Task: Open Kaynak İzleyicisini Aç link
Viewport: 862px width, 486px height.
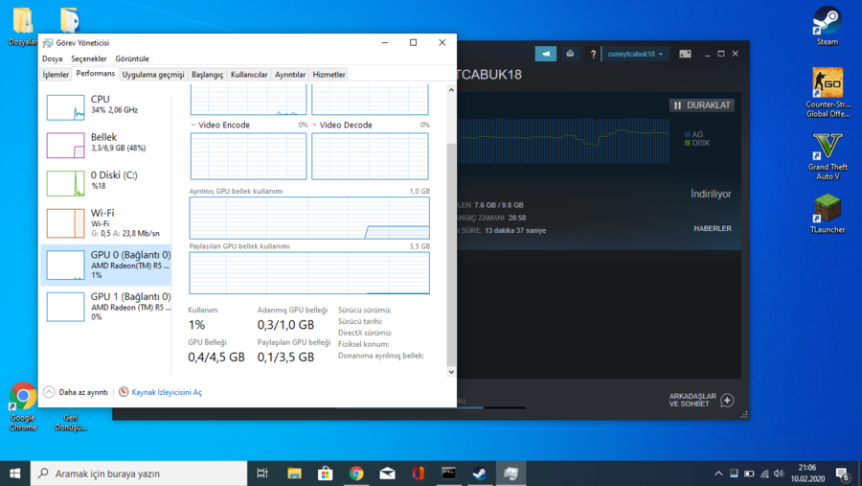Action: click(167, 392)
